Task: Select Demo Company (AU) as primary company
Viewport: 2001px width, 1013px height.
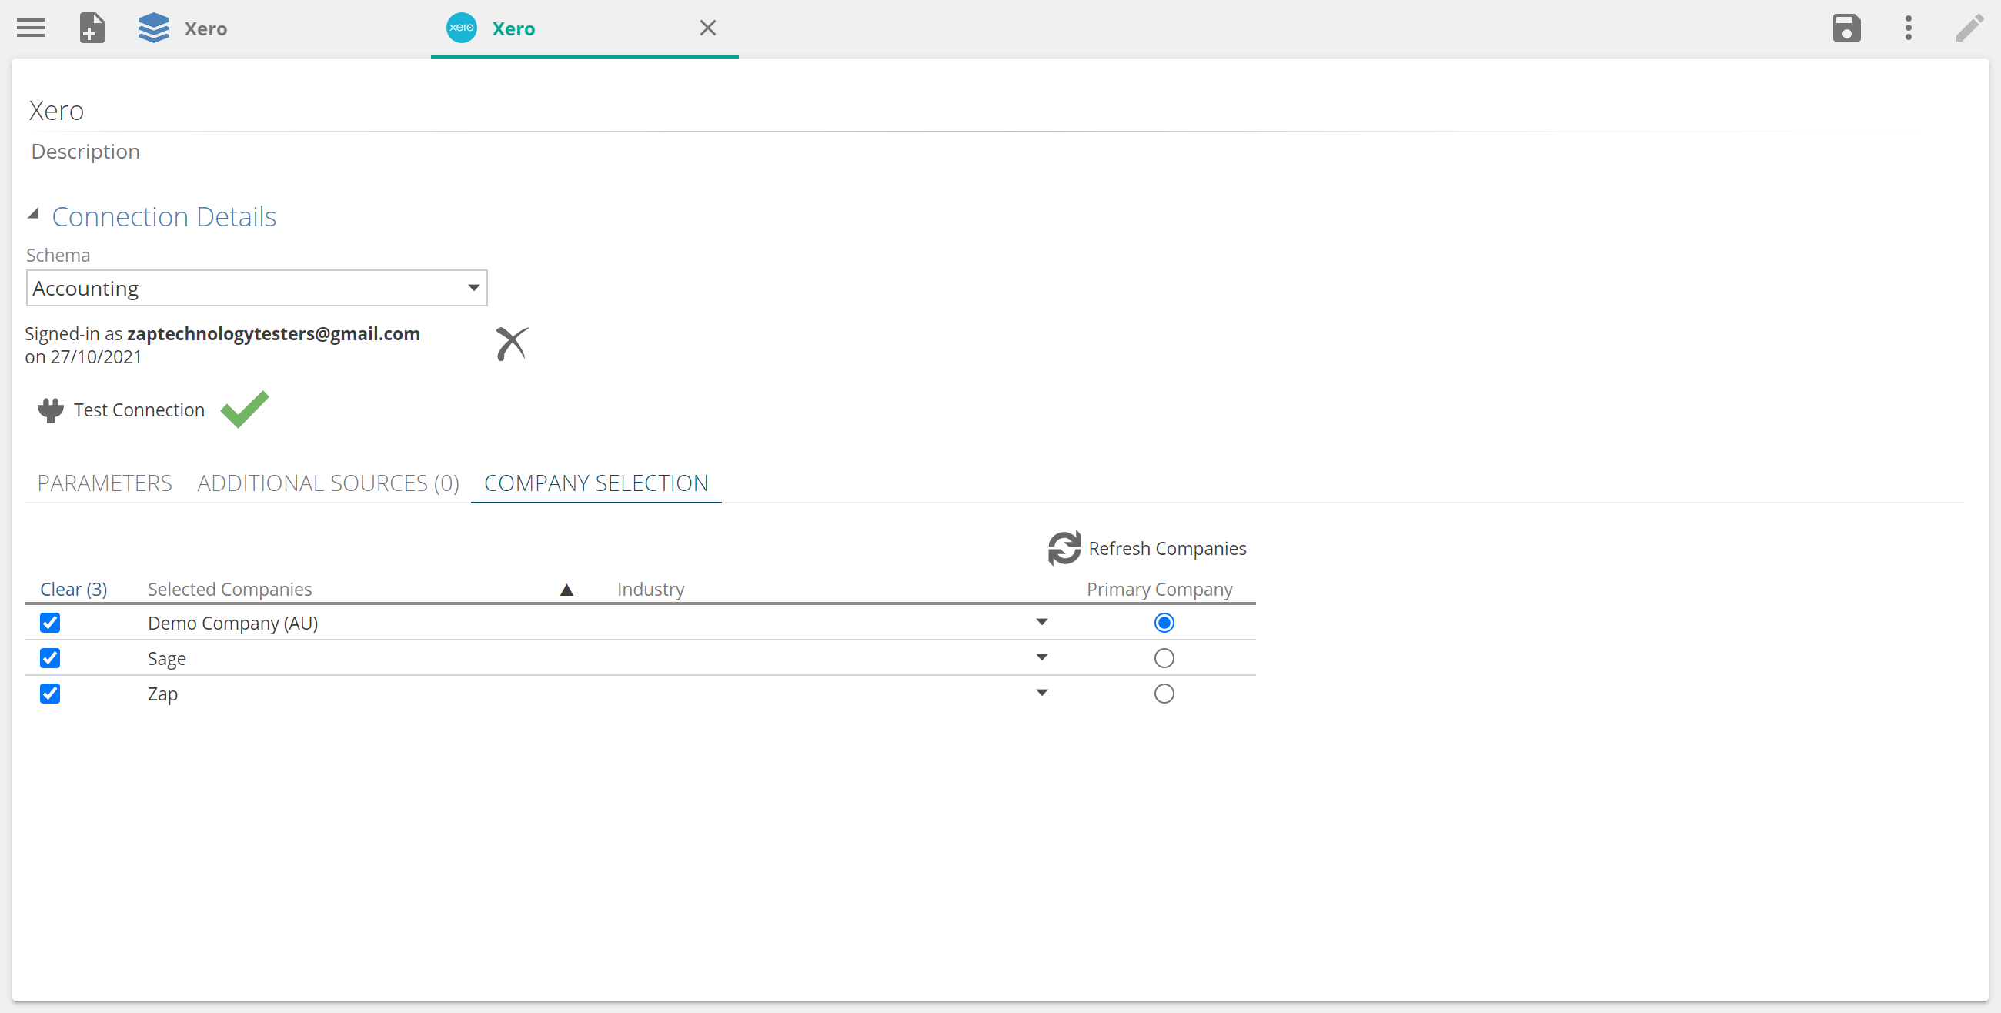Action: 1164,623
